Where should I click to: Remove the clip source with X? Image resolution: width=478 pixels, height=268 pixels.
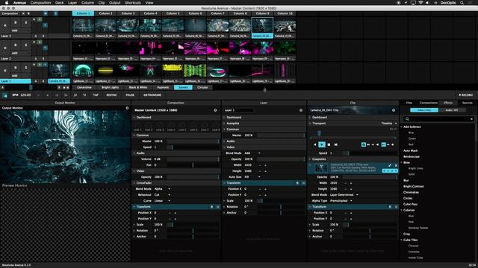(x=396, y=165)
